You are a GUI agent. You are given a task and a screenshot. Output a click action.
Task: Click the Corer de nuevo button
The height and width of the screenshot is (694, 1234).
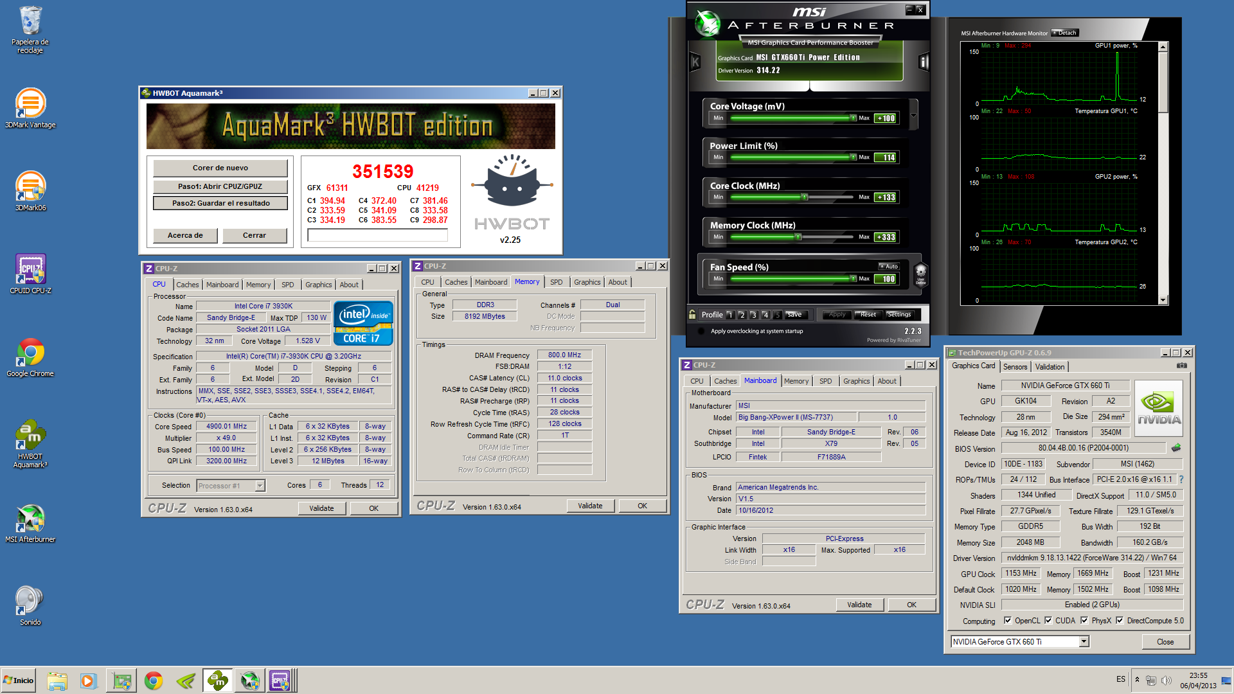220,168
